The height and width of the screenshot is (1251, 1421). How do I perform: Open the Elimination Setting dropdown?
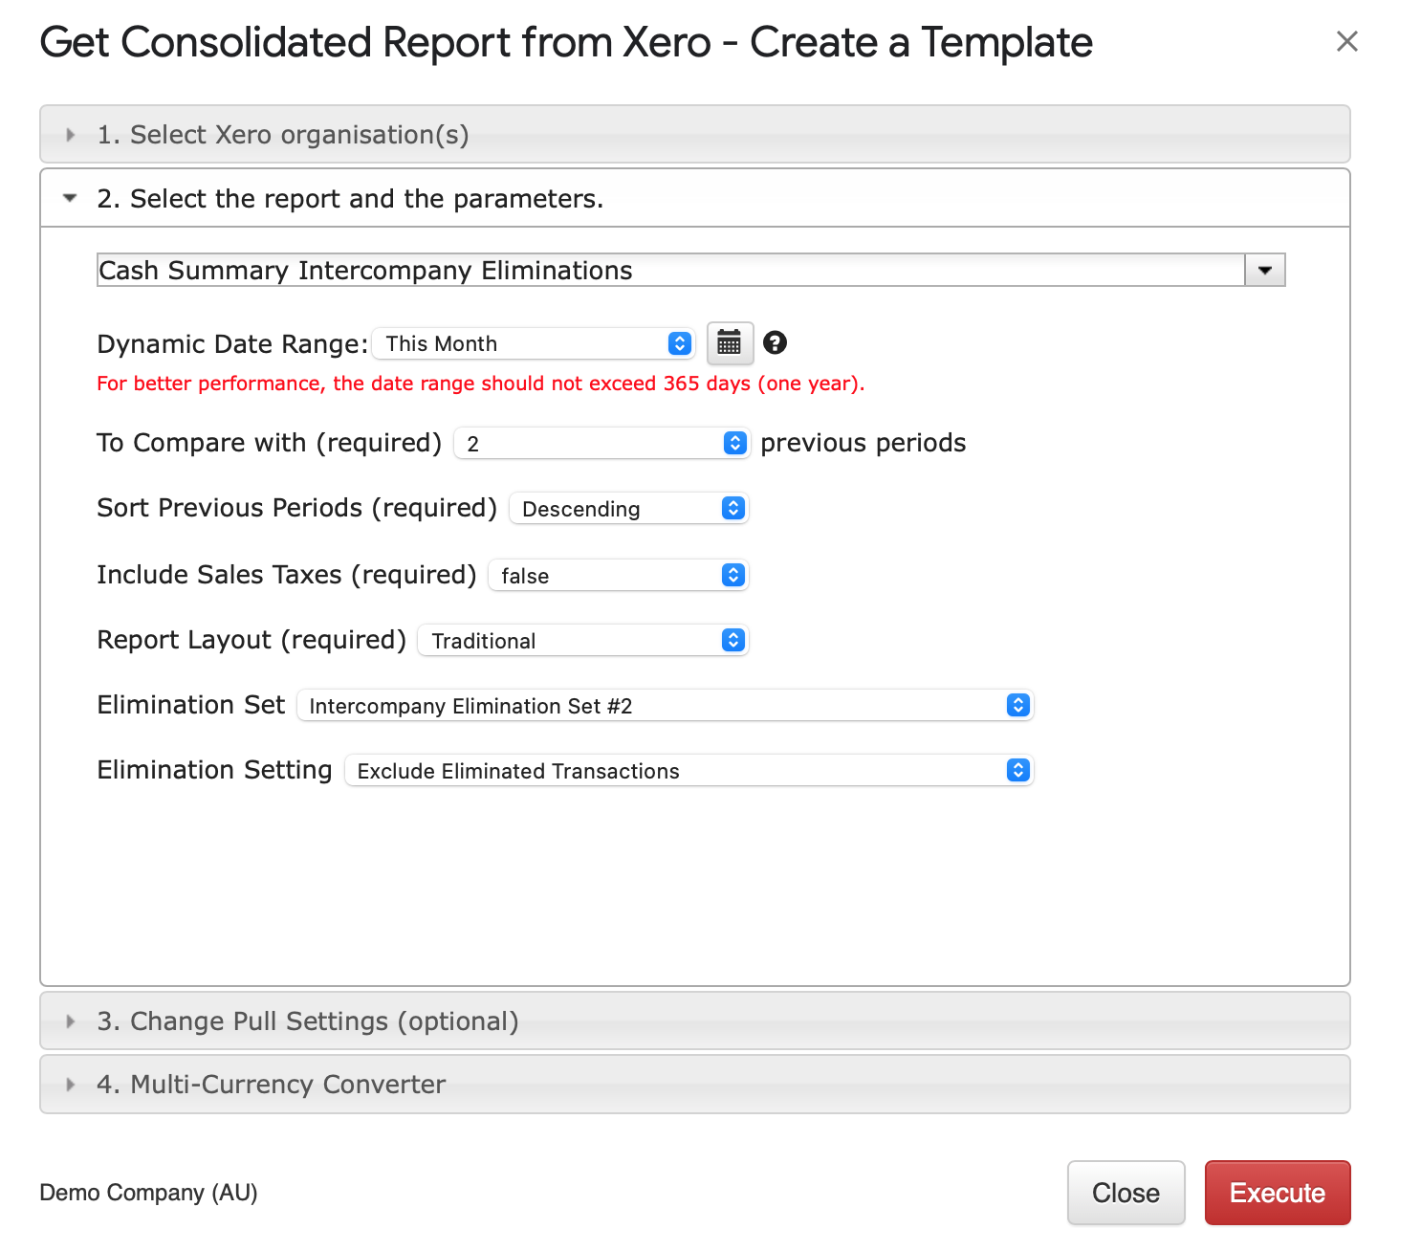pyautogui.click(x=689, y=770)
